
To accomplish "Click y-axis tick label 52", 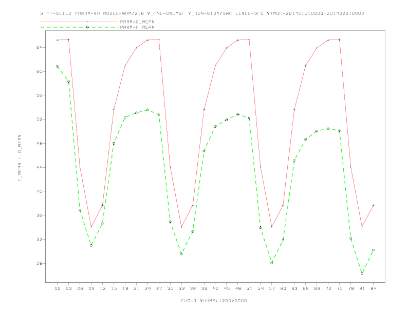I will 39,120.
